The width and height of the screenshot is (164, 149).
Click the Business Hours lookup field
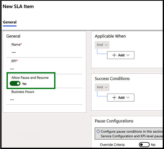tap(44, 100)
